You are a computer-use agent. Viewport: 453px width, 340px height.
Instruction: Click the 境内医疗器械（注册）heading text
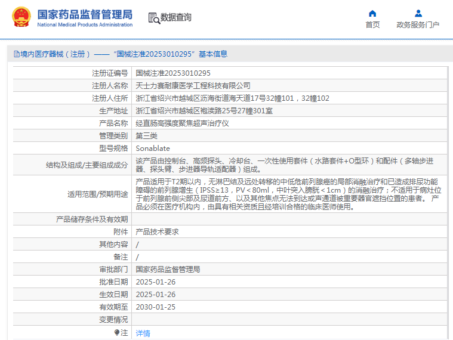pyautogui.click(x=55, y=54)
